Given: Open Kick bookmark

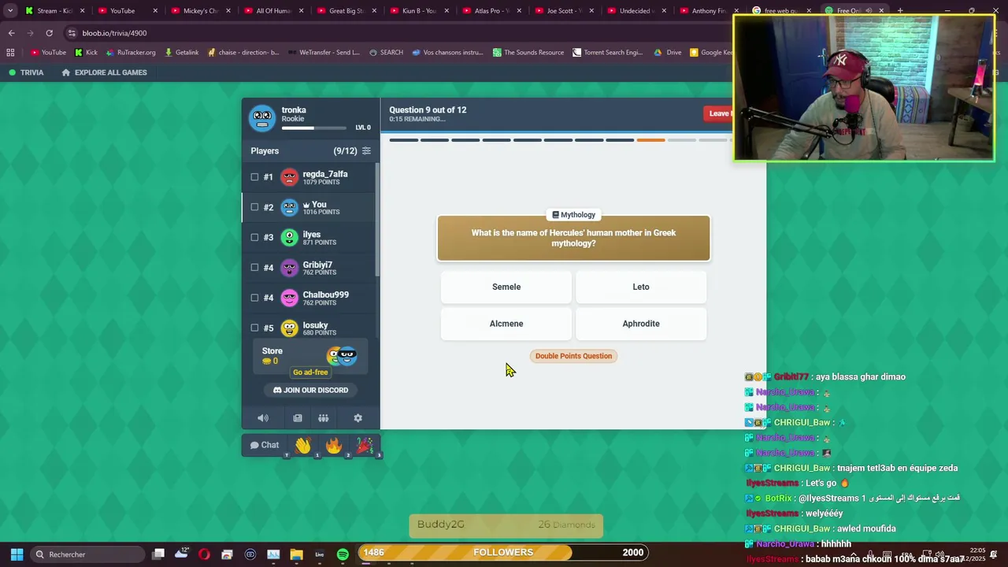Looking at the screenshot, I should [x=86, y=53].
